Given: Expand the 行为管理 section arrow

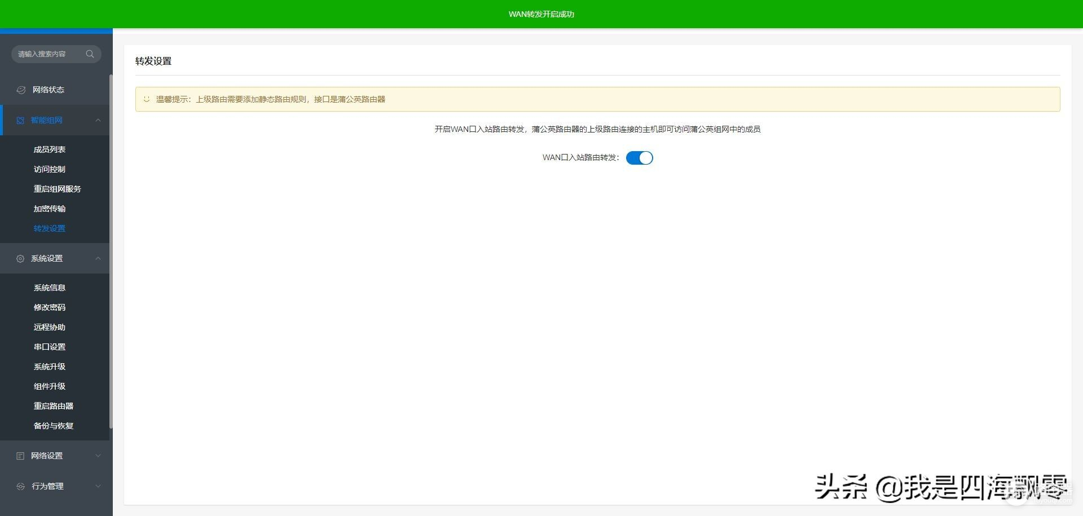Looking at the screenshot, I should click(x=98, y=486).
